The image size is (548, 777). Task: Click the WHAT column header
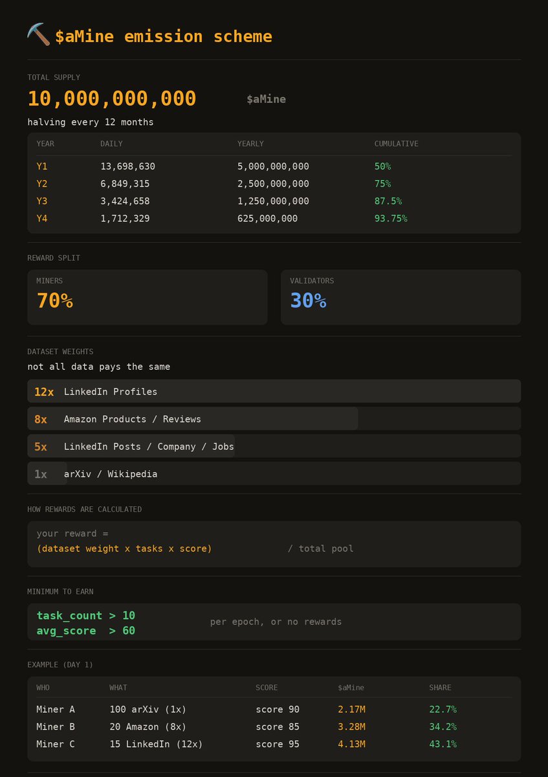(x=118, y=688)
